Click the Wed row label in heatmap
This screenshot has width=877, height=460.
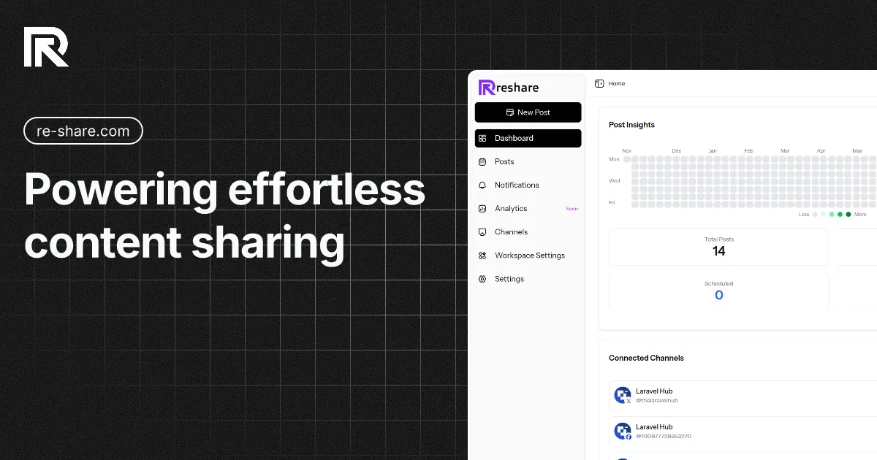(x=614, y=181)
